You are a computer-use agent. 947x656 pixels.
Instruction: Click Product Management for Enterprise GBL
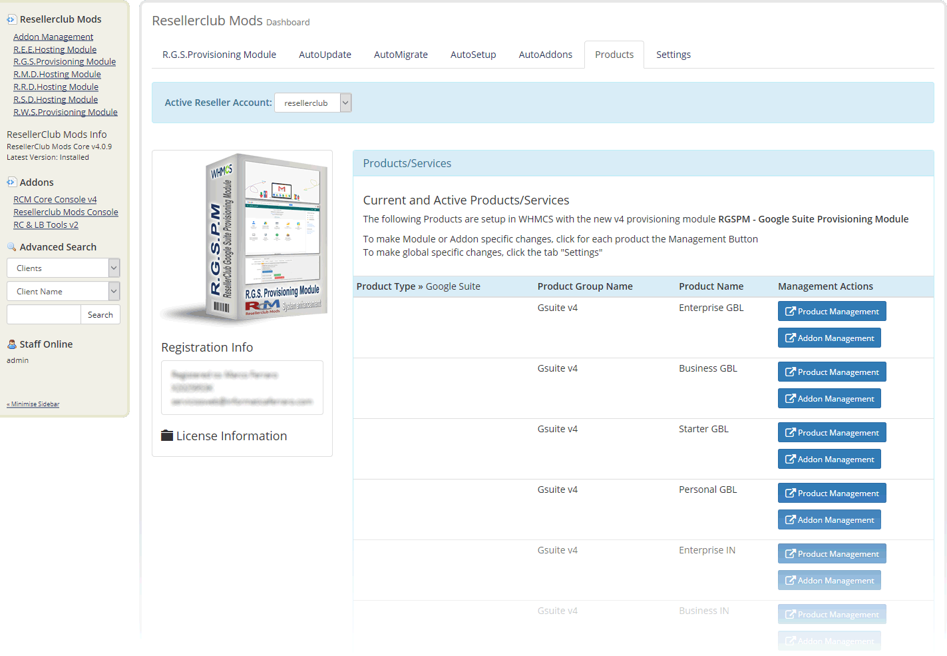tap(832, 311)
